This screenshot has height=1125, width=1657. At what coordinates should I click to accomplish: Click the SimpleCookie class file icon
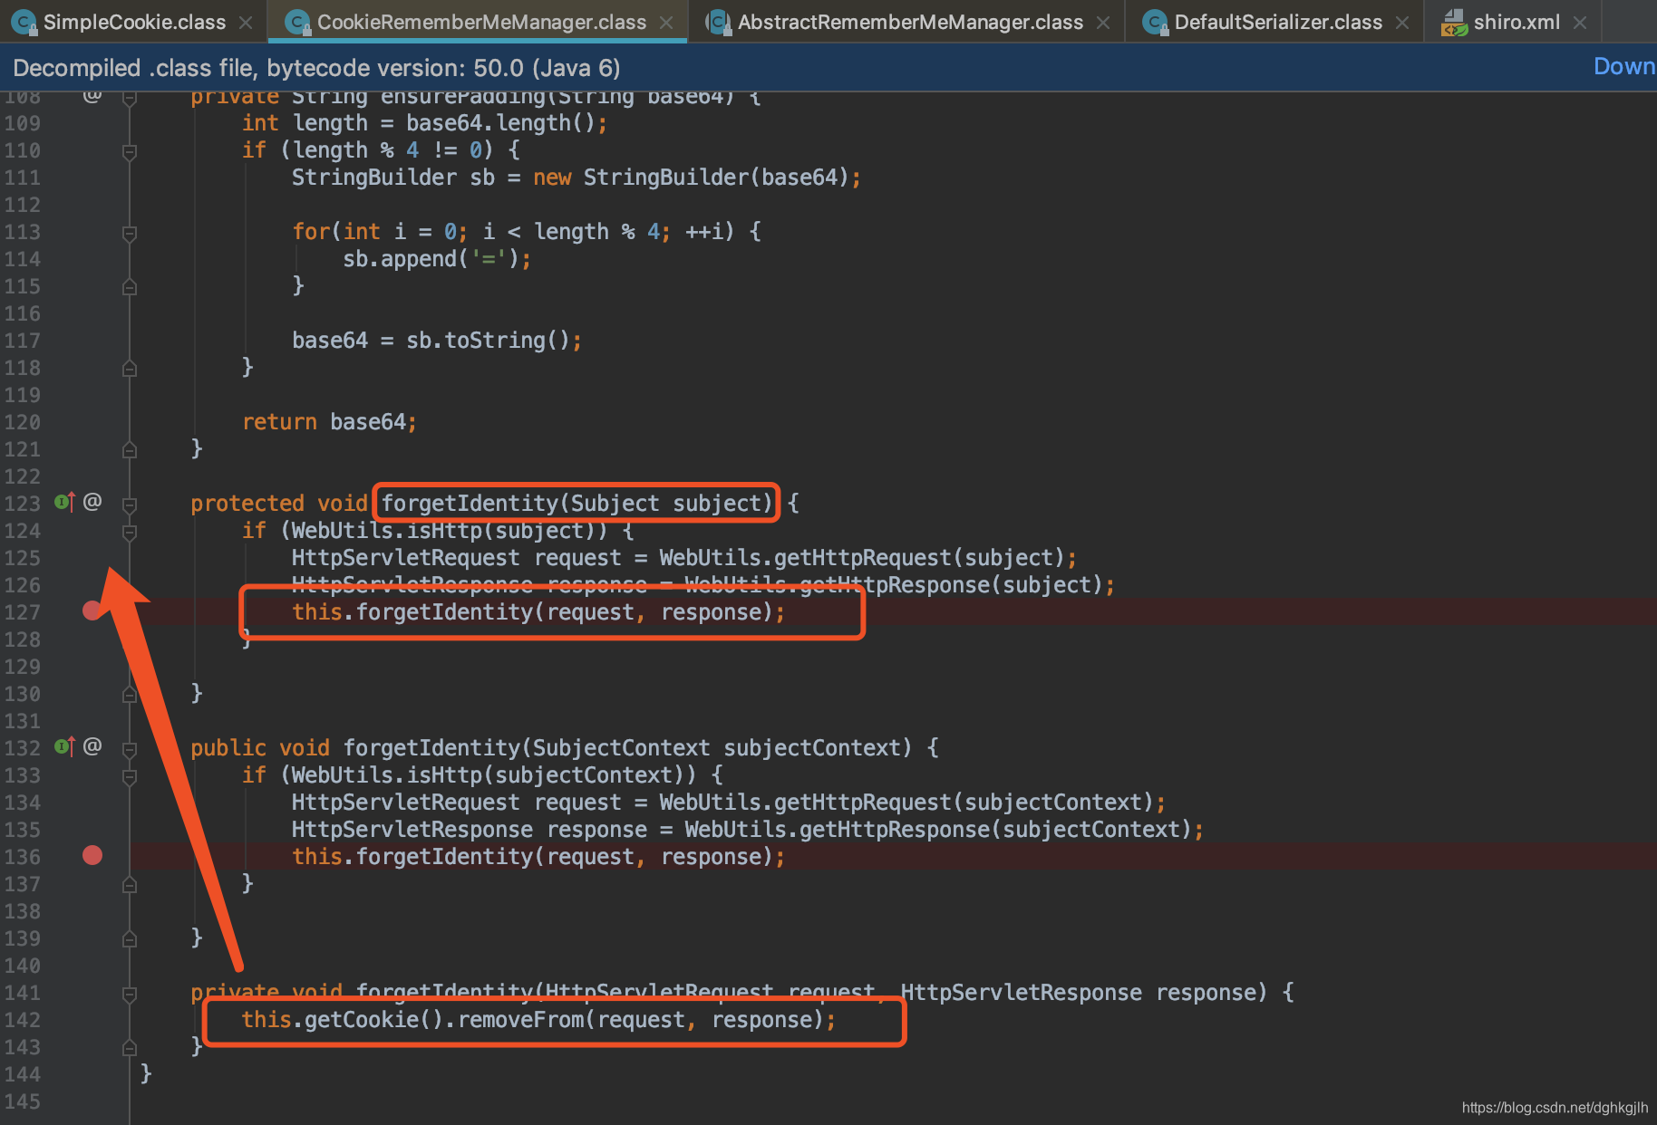23,23
